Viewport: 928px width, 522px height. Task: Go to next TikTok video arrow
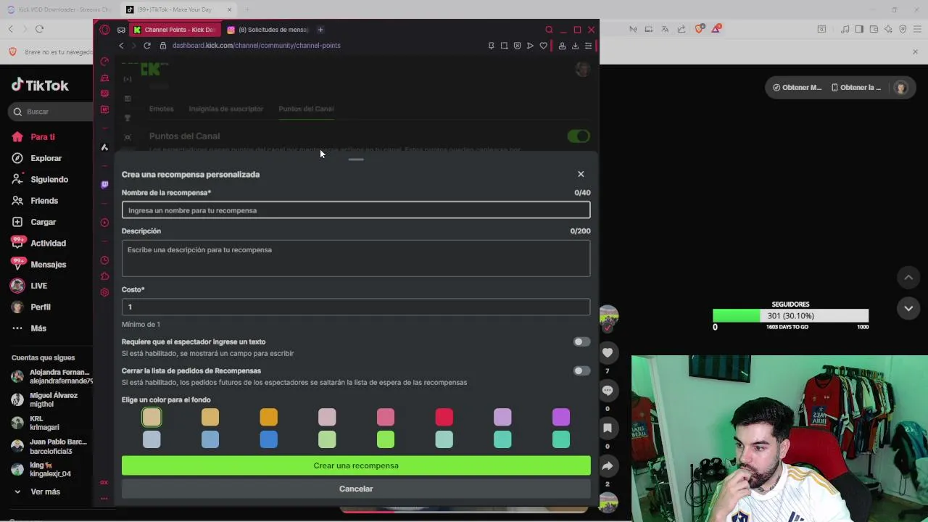(x=908, y=308)
